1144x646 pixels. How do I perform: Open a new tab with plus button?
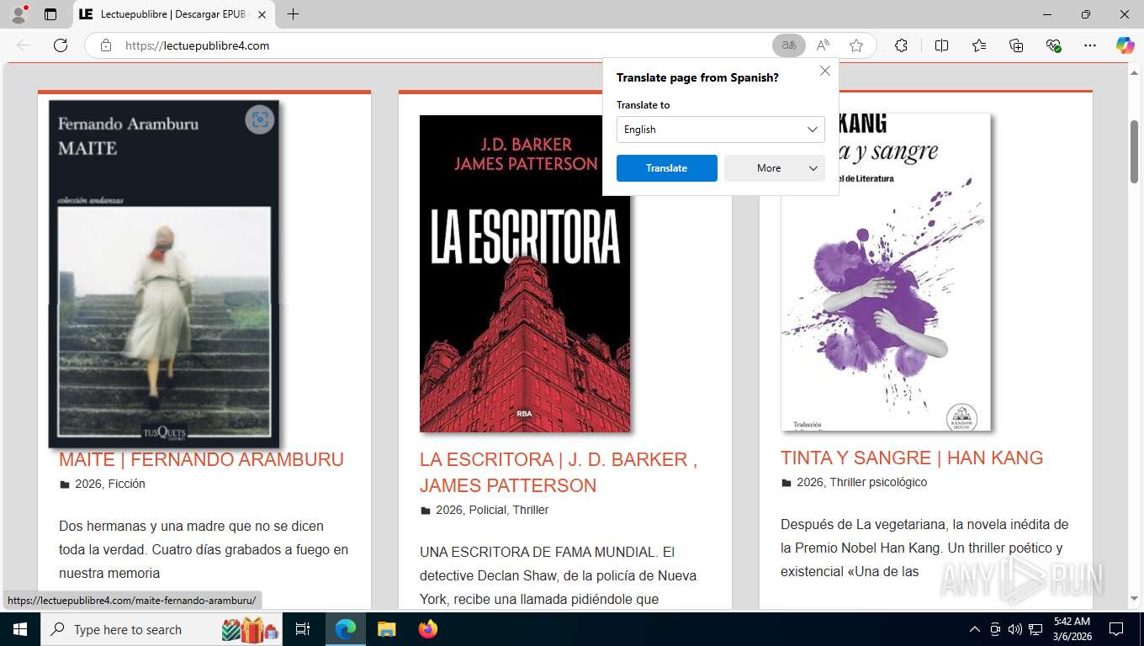pyautogui.click(x=293, y=14)
